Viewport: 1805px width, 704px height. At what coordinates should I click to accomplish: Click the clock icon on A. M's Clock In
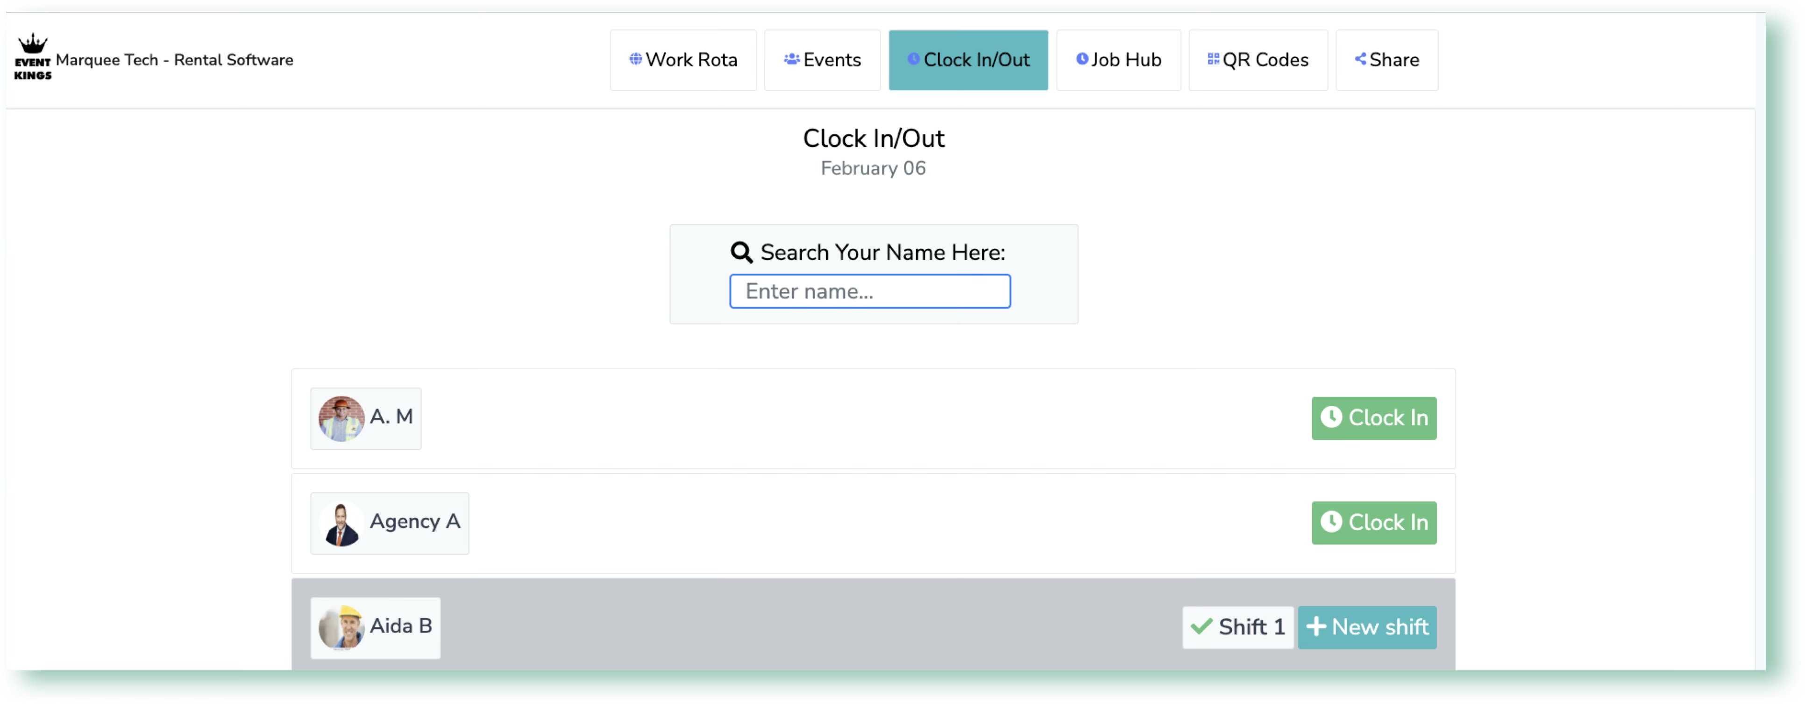coord(1330,417)
